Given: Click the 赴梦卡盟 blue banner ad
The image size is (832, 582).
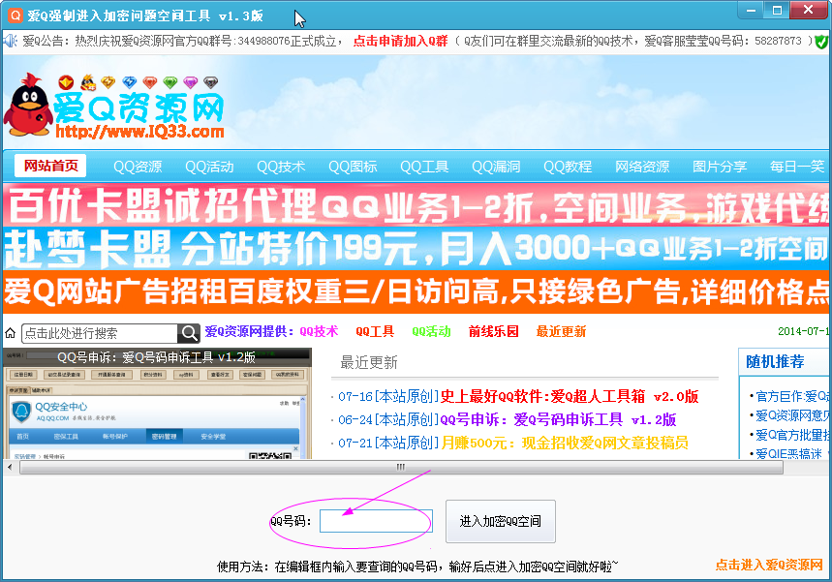Looking at the screenshot, I should (416, 248).
